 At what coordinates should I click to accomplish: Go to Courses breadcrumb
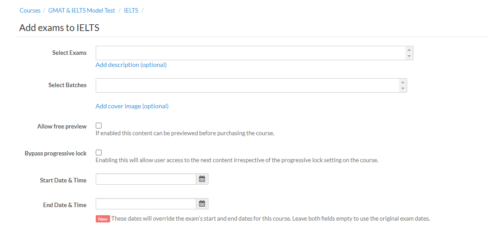pos(30,10)
